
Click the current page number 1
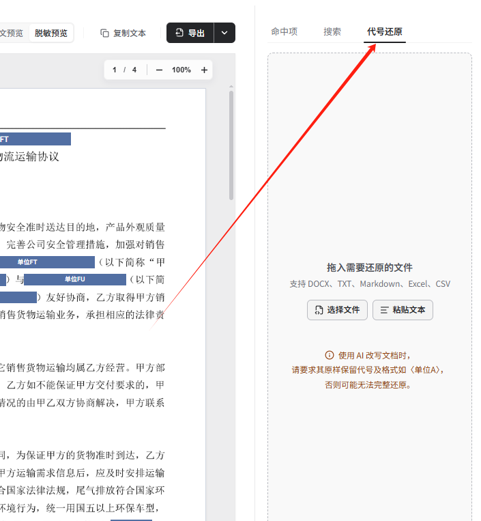click(115, 70)
